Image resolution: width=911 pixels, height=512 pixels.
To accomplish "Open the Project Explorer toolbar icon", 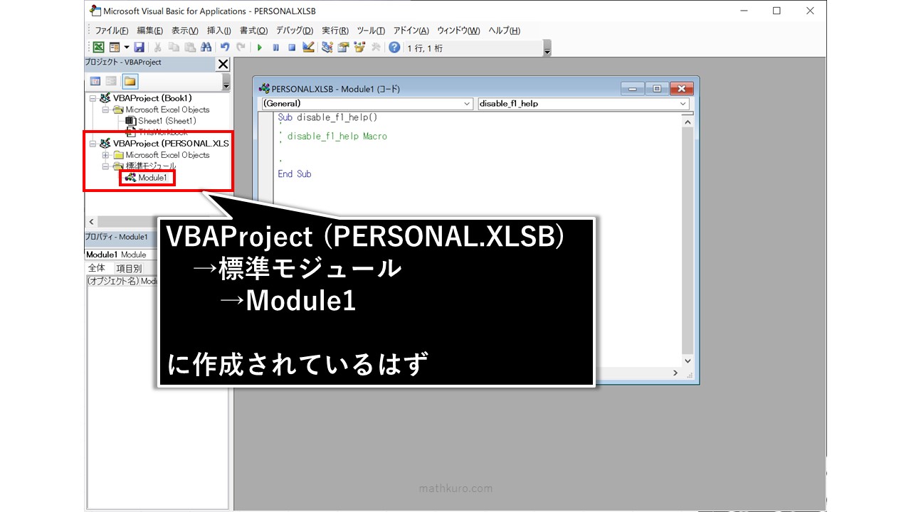I will coord(327,48).
